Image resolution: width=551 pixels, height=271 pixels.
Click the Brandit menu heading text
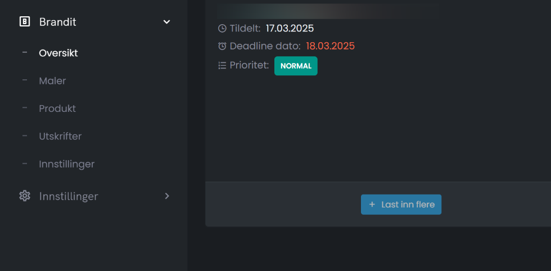57,22
